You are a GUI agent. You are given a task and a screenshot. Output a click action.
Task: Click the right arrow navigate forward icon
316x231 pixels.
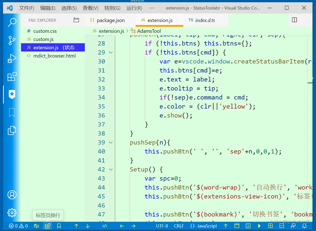point(133,226)
